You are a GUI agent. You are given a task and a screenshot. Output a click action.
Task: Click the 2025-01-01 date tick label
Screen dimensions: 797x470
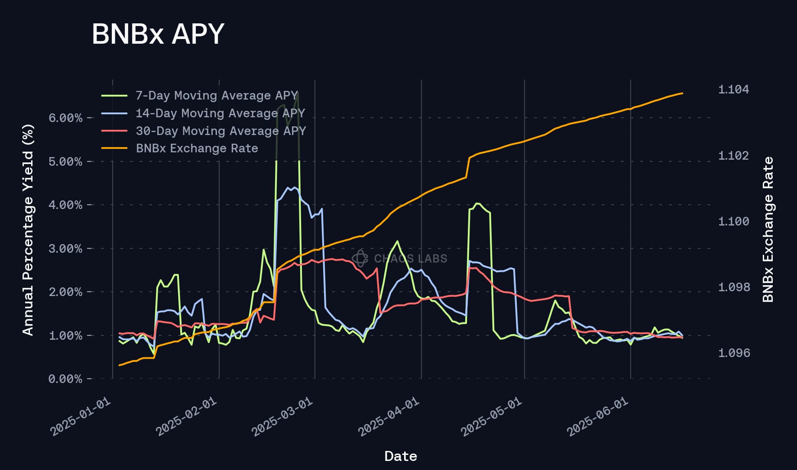pyautogui.click(x=81, y=417)
